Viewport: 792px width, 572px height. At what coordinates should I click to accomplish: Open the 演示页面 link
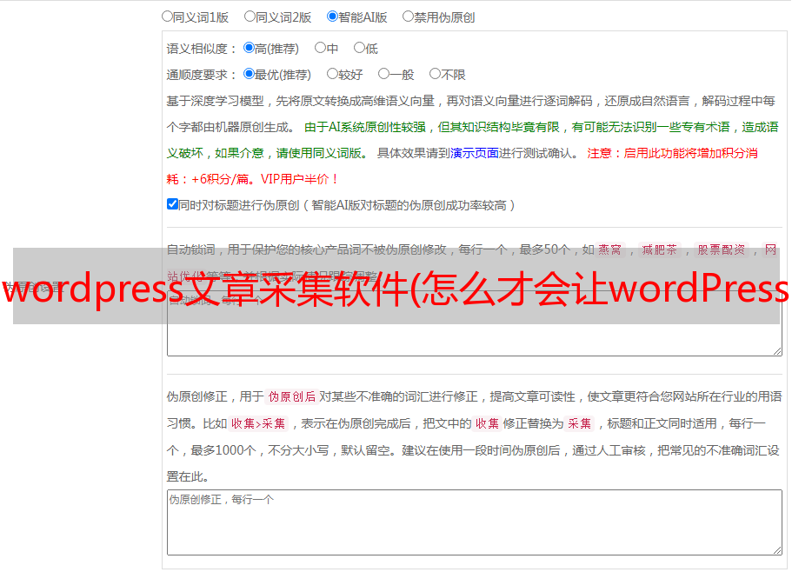[474, 153]
